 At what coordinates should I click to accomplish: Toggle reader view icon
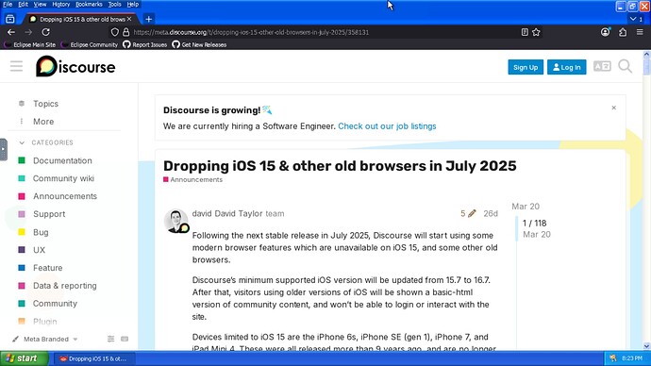(525, 32)
